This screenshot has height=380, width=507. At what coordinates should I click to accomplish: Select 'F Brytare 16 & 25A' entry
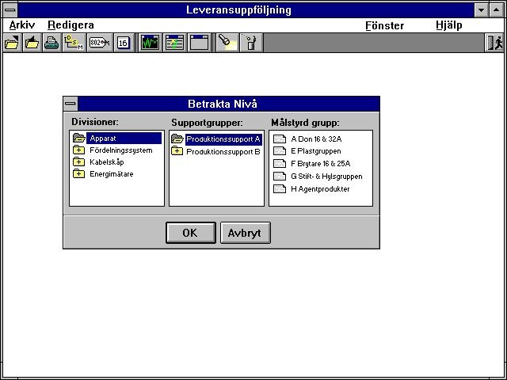[320, 164]
